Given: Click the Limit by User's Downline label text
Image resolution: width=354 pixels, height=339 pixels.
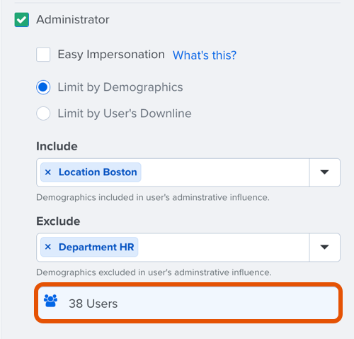Looking at the screenshot, I should pyautogui.click(x=125, y=113).
